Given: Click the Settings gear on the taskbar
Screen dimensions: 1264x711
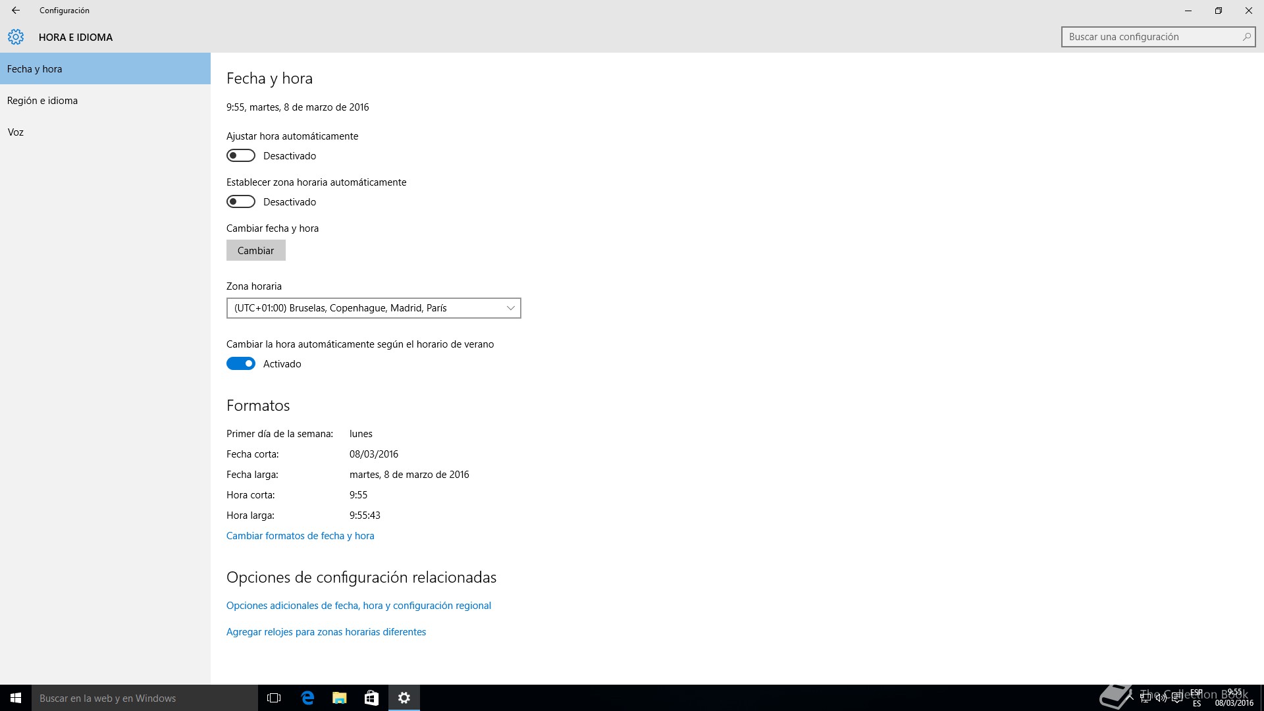Looking at the screenshot, I should 404,698.
